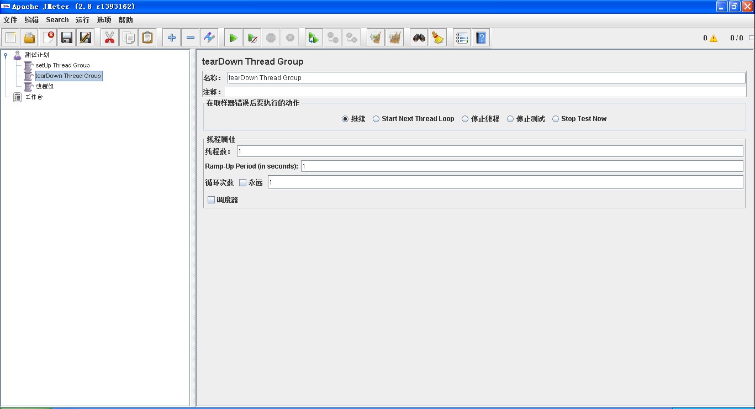Click the New test plan icon
755x409 pixels.
[10, 38]
